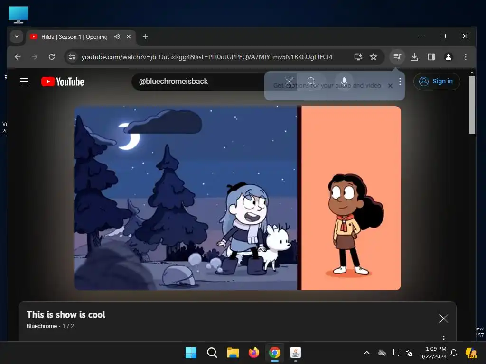
Task: Submit search with the magnifier button
Action: (311, 82)
